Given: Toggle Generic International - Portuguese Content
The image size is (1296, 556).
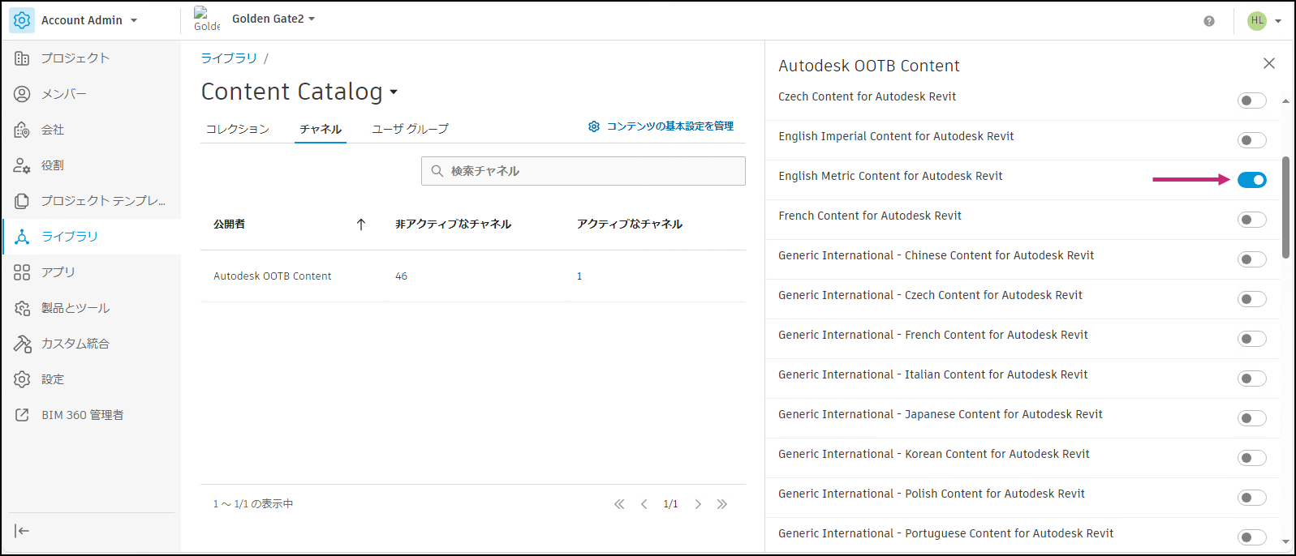Looking at the screenshot, I should point(1252,537).
